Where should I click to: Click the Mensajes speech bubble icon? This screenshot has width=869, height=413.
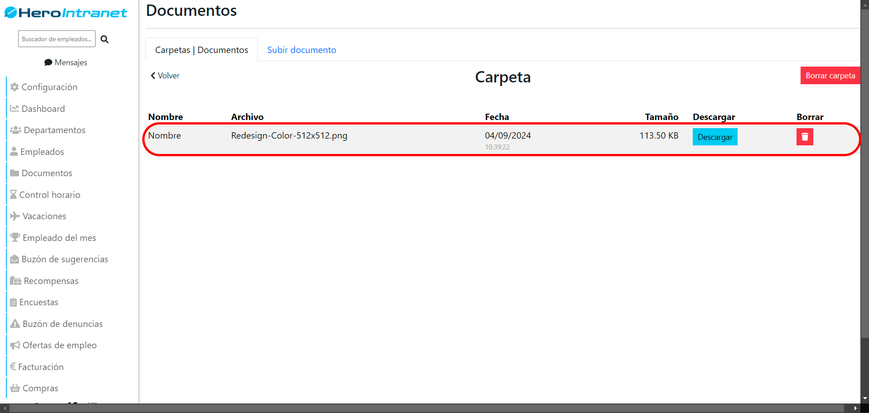click(48, 62)
